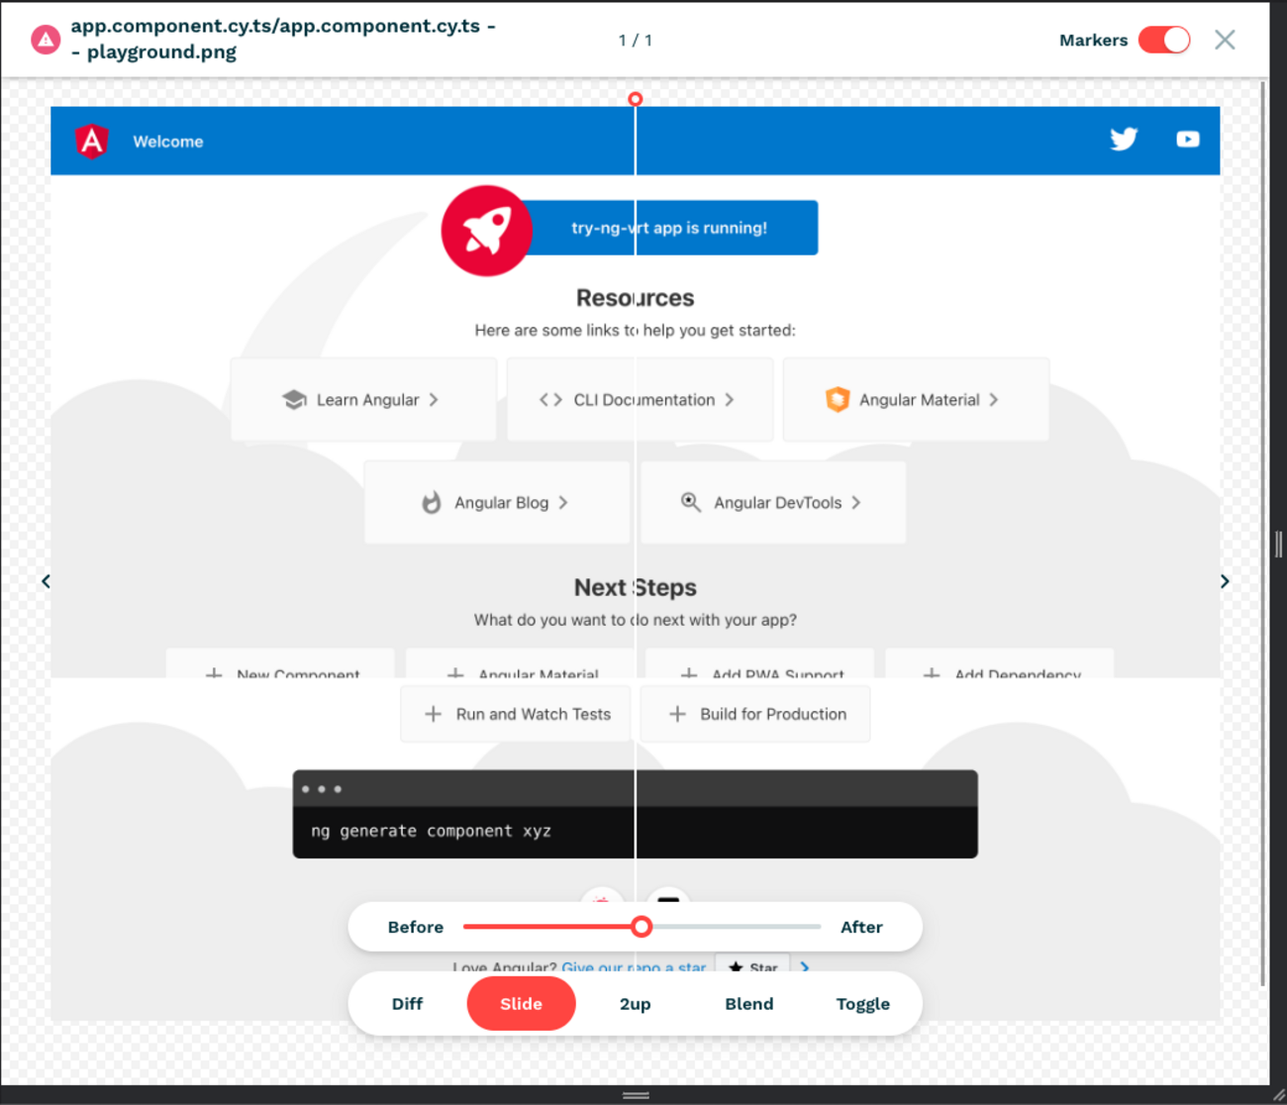Screen dimensions: 1287x1105
Task: Switch to 2up comparison mode
Action: (x=636, y=1004)
